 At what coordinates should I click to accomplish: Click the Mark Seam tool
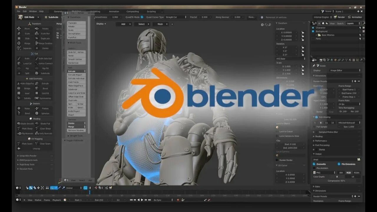point(25,144)
